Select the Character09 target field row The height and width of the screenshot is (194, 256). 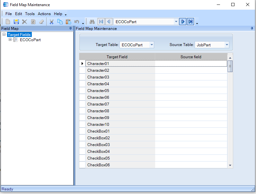tap(120, 118)
